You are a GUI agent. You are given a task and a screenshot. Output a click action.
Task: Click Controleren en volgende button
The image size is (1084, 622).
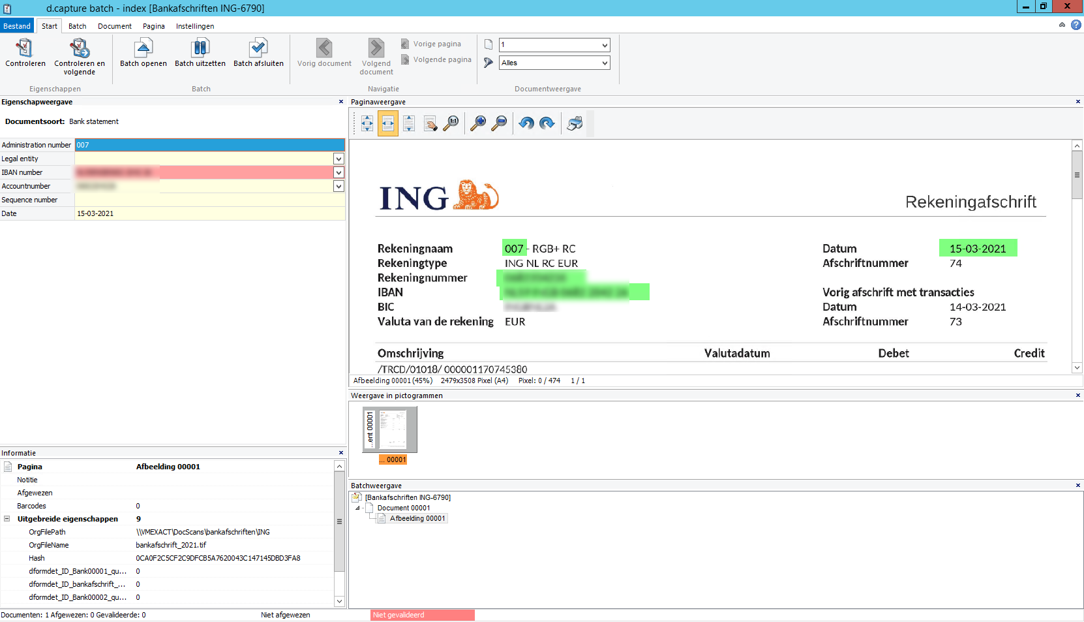point(80,48)
